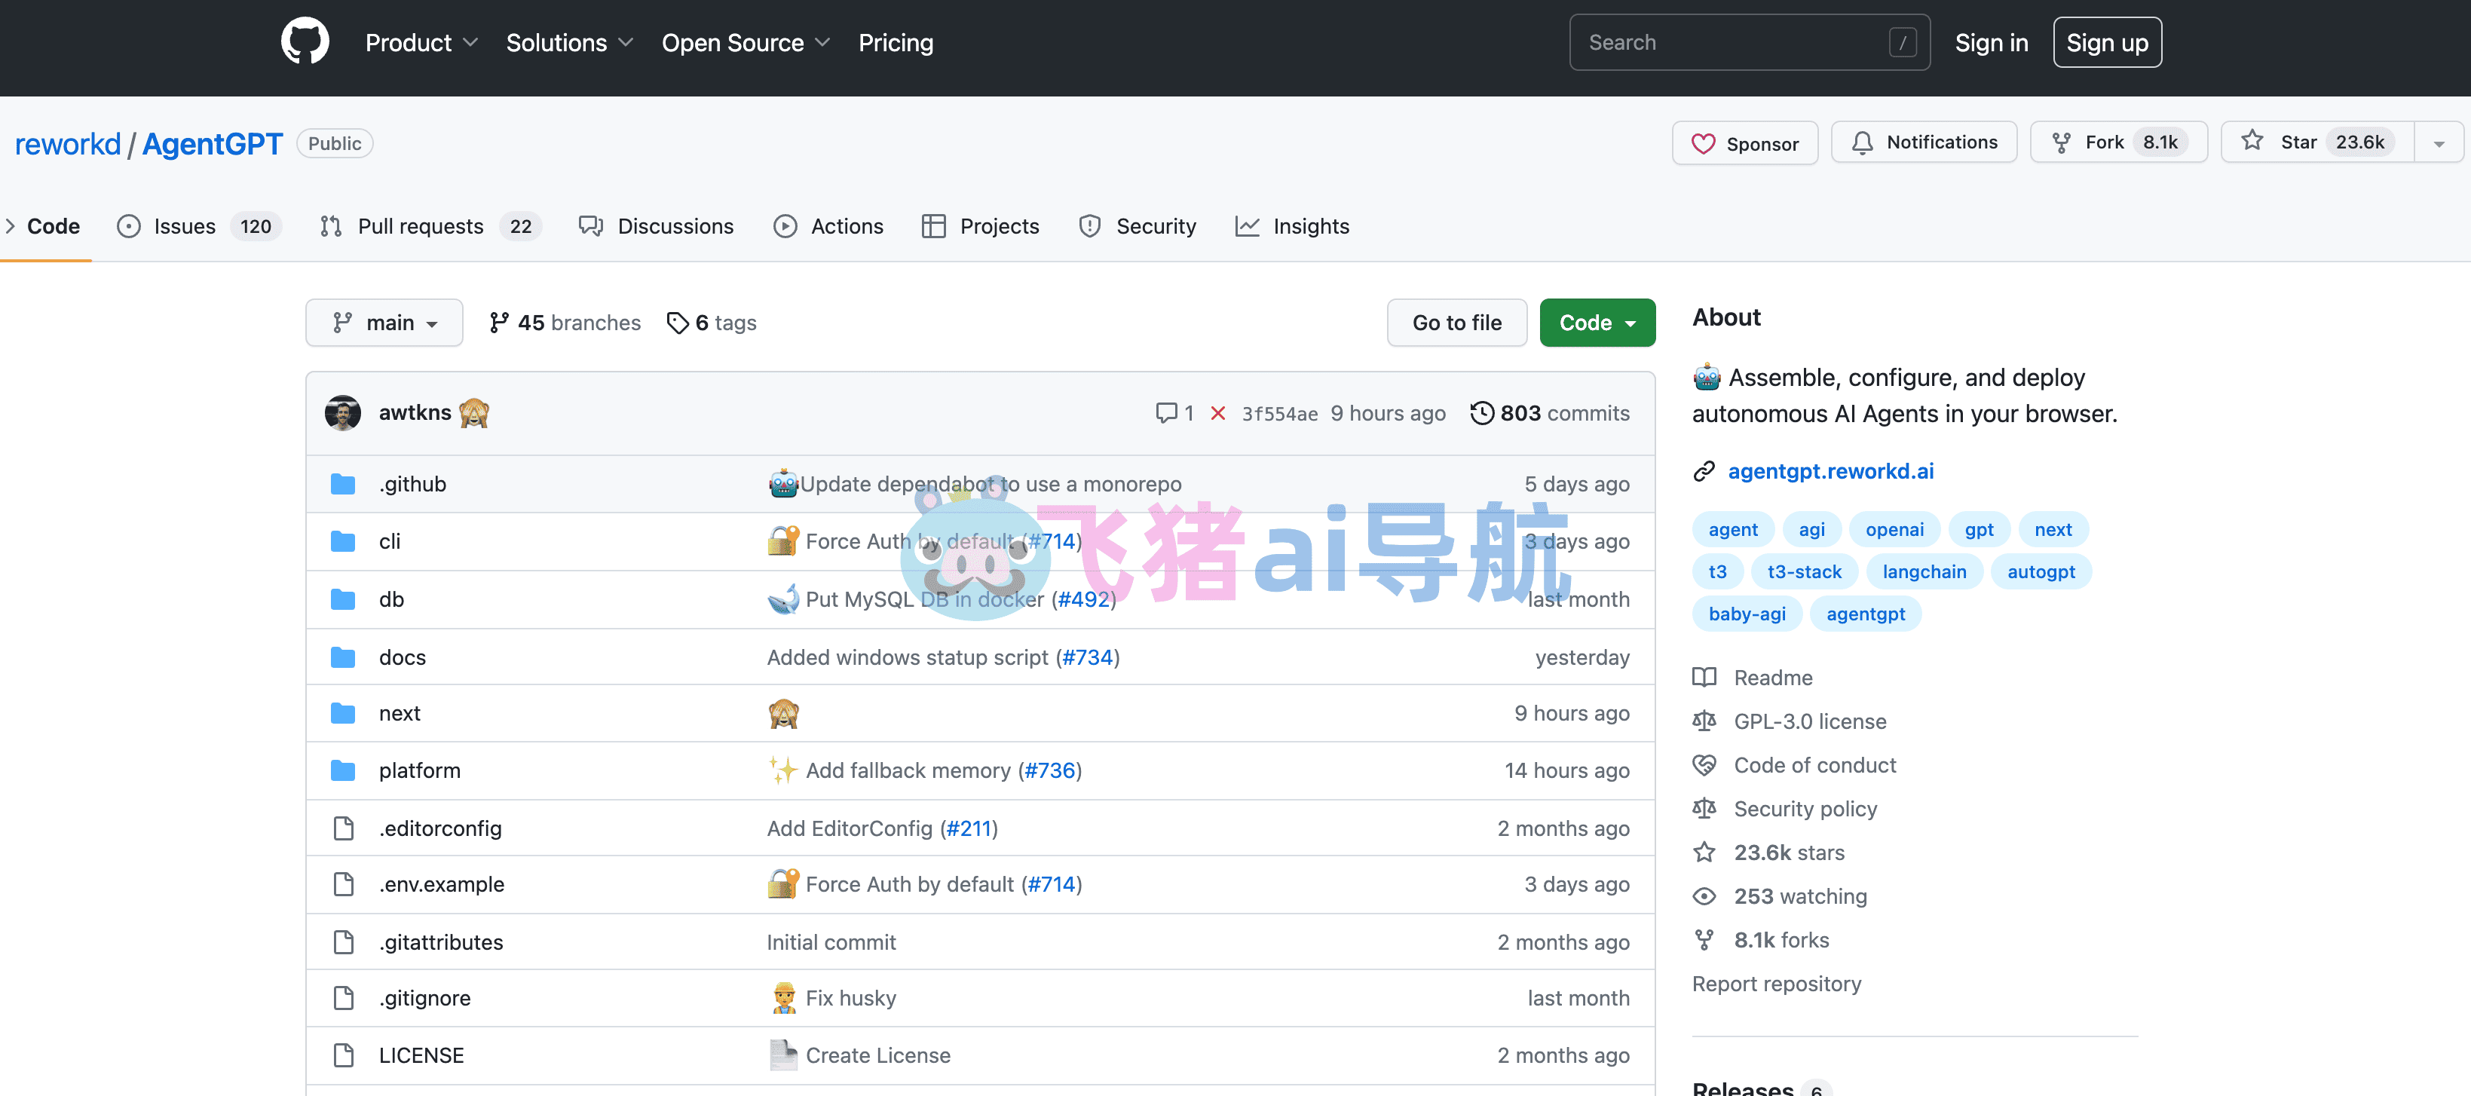Click the awtkns avatar image
The image size is (2471, 1096).
click(x=342, y=413)
